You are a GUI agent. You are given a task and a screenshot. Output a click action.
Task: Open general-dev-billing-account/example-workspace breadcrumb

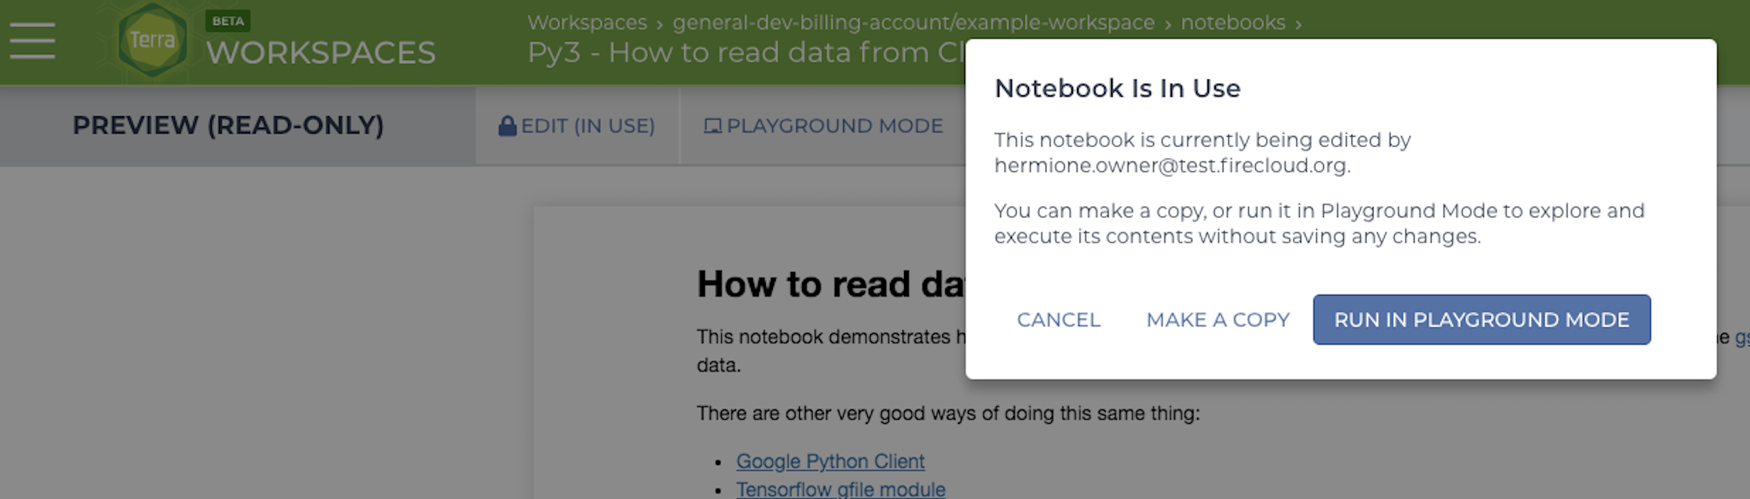coord(913,23)
